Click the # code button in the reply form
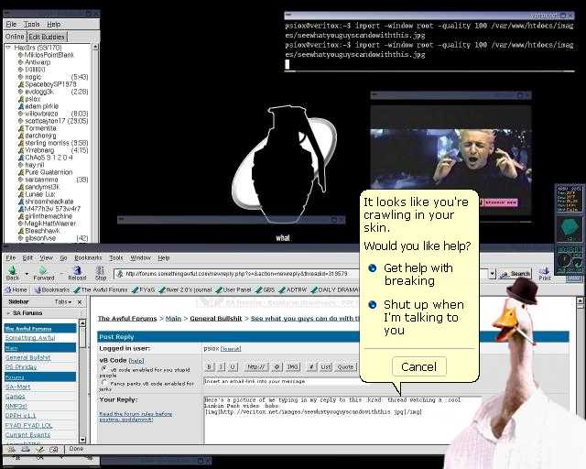 coord(311,367)
